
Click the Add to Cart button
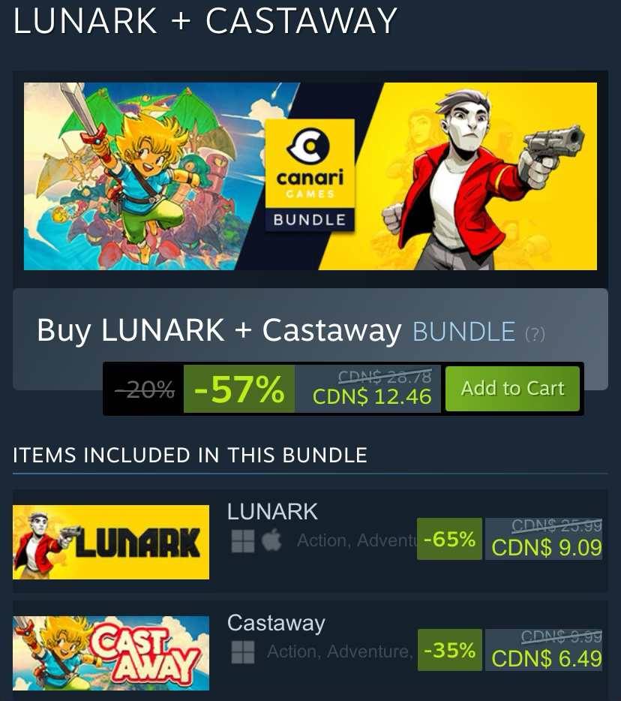(x=512, y=389)
